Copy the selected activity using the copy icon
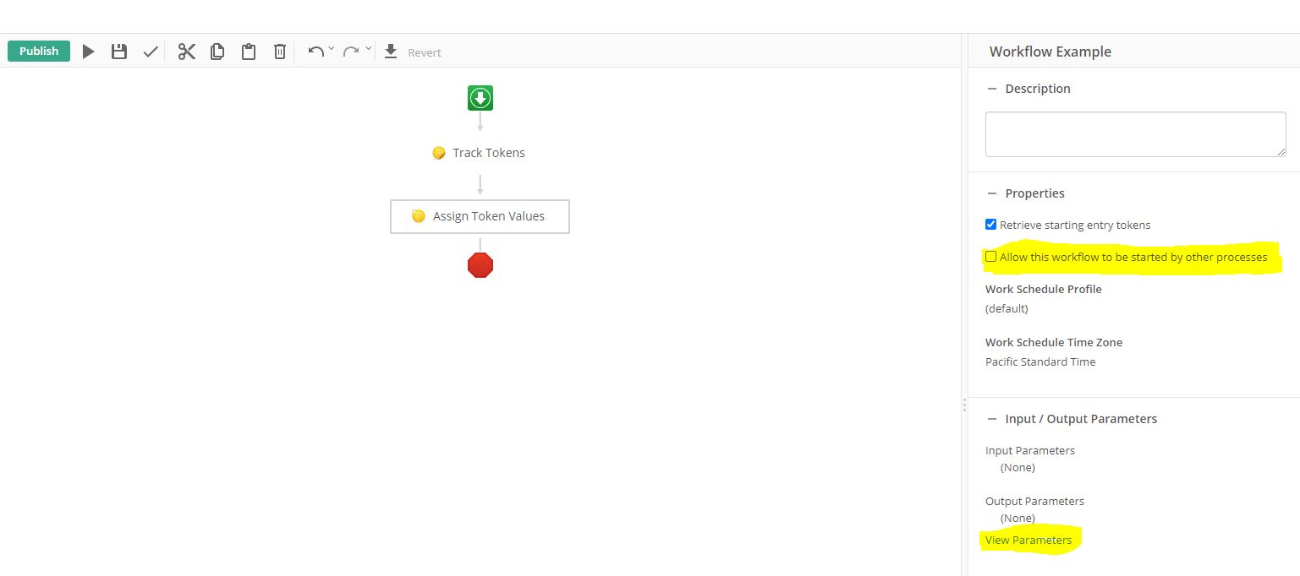Image resolution: width=1300 pixels, height=576 pixels. tap(217, 52)
